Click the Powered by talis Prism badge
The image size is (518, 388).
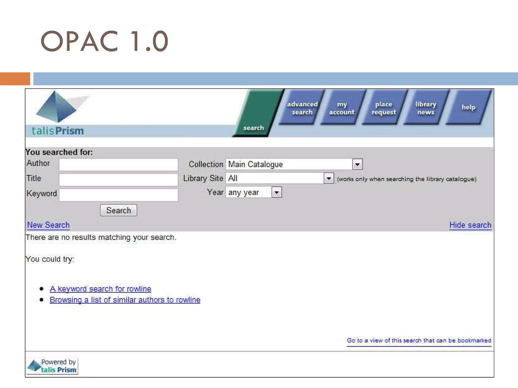point(52,366)
